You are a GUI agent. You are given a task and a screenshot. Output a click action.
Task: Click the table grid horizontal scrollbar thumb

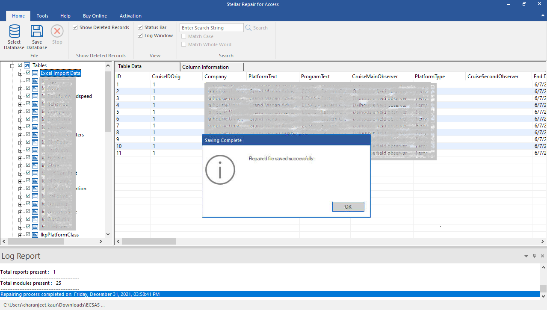click(148, 242)
